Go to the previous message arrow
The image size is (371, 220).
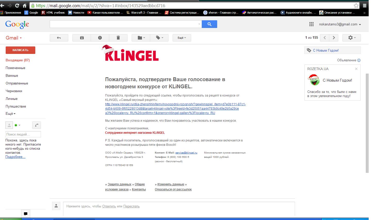(325, 38)
